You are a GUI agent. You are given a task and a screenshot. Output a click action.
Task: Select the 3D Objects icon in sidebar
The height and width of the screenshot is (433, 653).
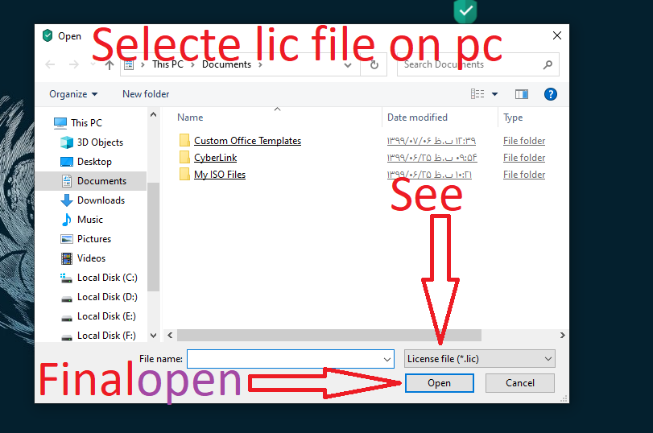coord(67,142)
